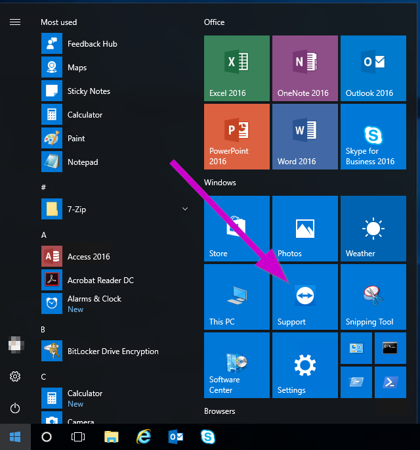Open Task View on the taskbar
Viewport: 420px width, 450px height.
pyautogui.click(x=78, y=437)
